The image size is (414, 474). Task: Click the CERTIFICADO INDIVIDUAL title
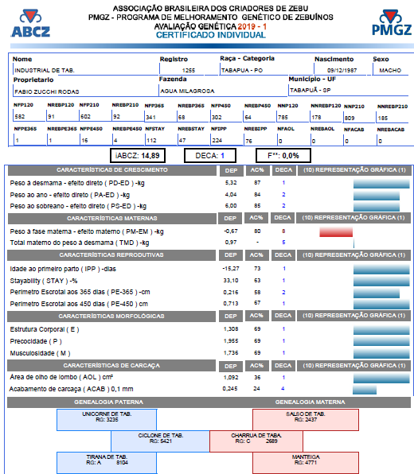211,35
